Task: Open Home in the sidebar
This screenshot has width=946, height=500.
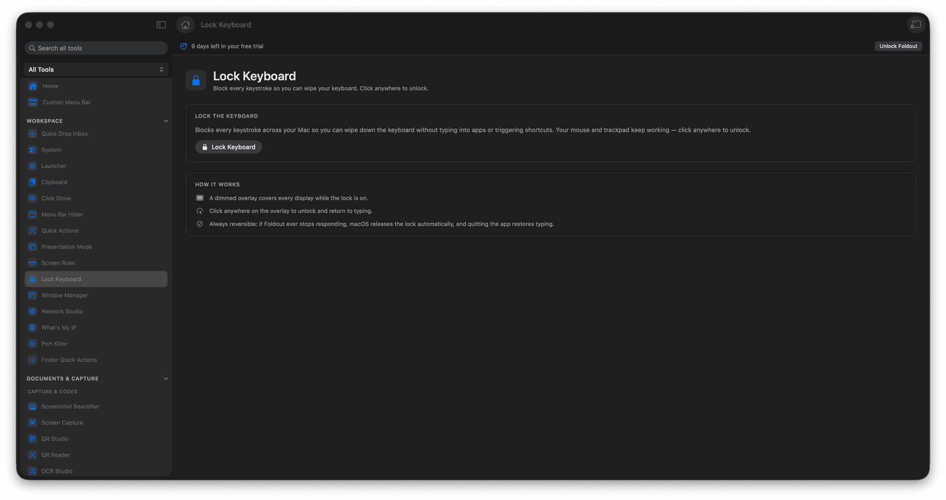Action: [x=51, y=86]
